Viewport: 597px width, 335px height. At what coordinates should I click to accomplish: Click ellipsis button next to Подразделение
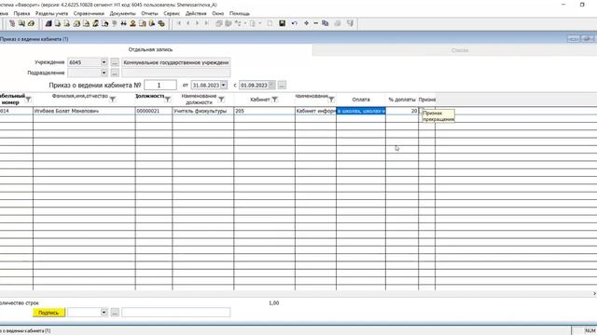[x=115, y=73]
